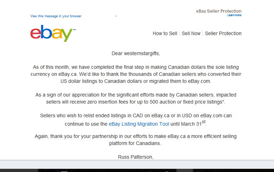The height and width of the screenshot is (172, 274).
Task: Click the "eBay Seller Protection" header title
Action: tap(219, 11)
